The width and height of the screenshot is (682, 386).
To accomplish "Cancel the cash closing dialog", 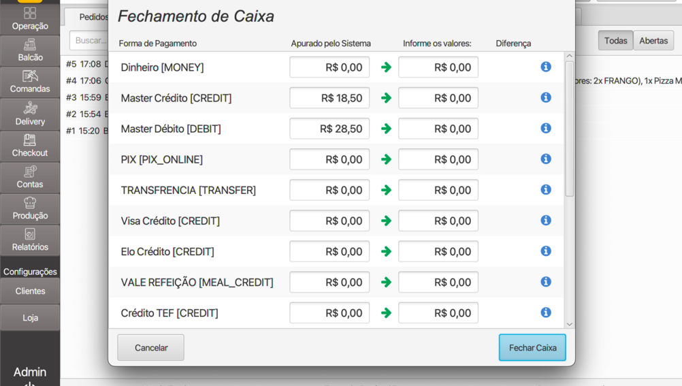I will coord(150,348).
